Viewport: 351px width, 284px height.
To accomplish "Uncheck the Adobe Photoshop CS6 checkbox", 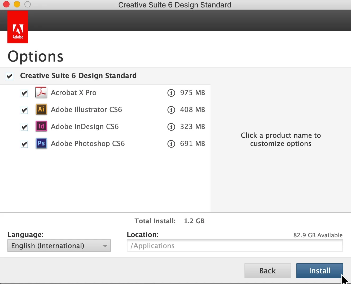I will 24,144.
